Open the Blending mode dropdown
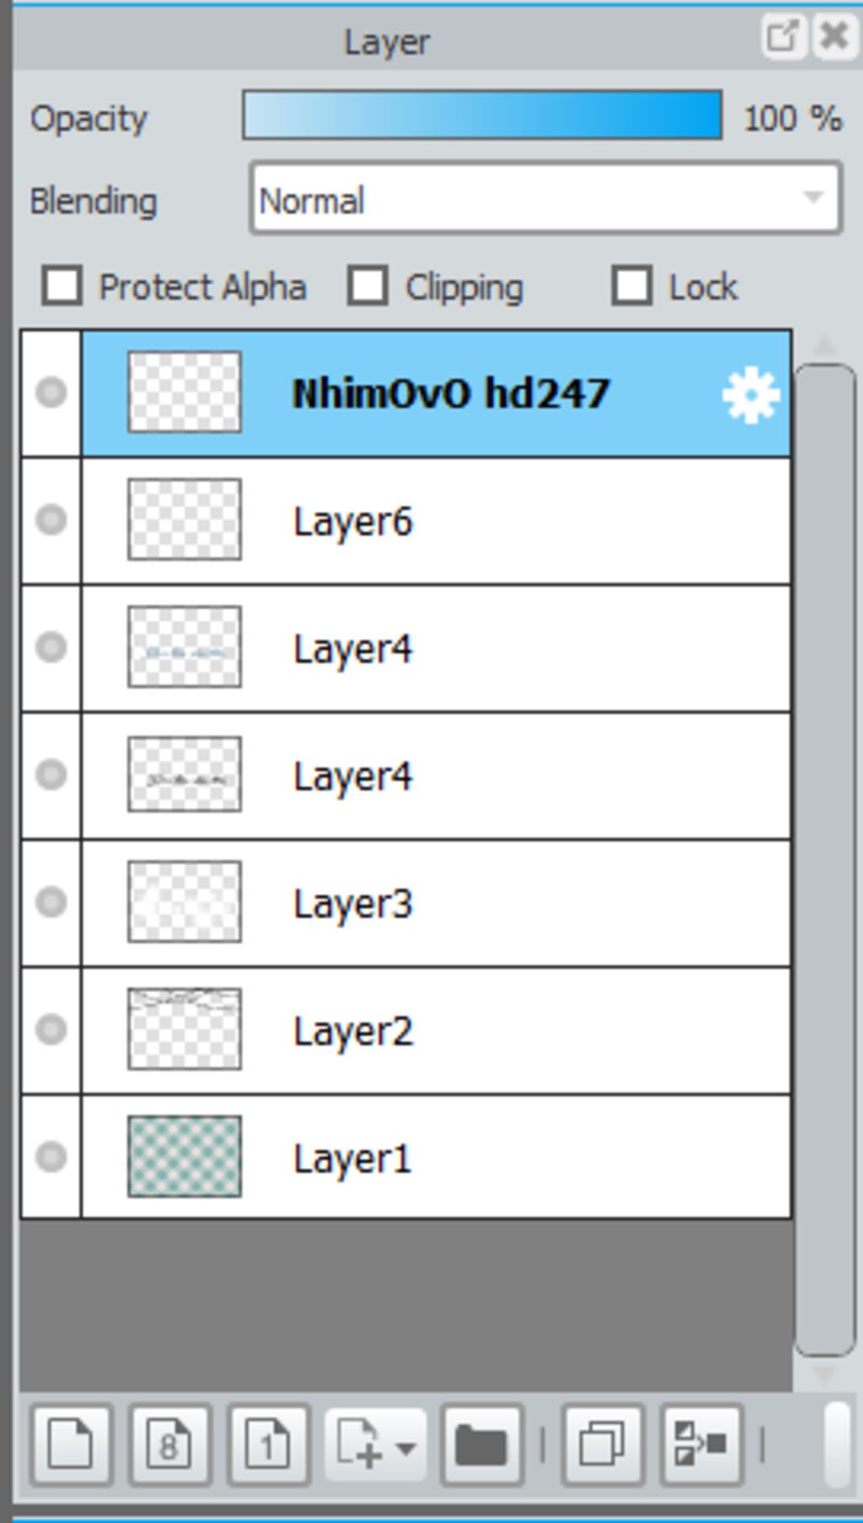 coord(545,199)
